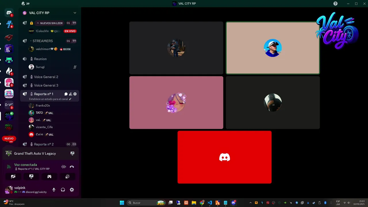Open chat for Reporte nº 1 channel
The width and height of the screenshot is (368, 207).
click(66, 94)
